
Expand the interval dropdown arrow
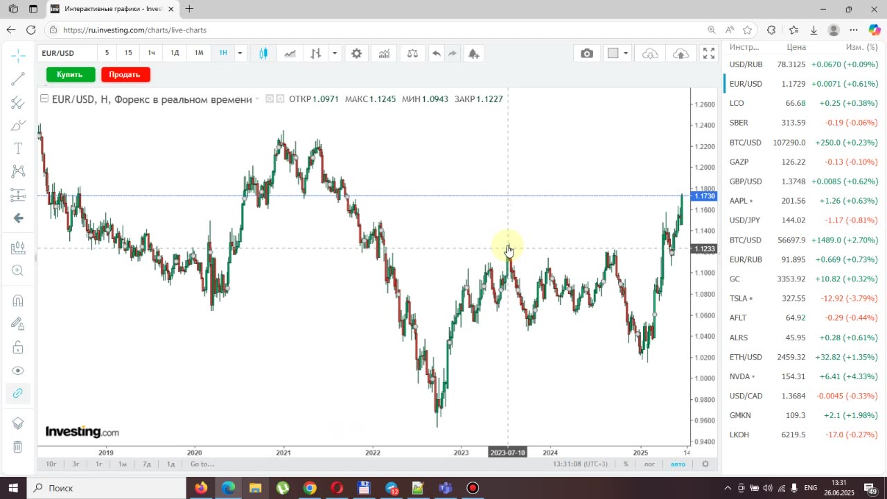coord(240,53)
